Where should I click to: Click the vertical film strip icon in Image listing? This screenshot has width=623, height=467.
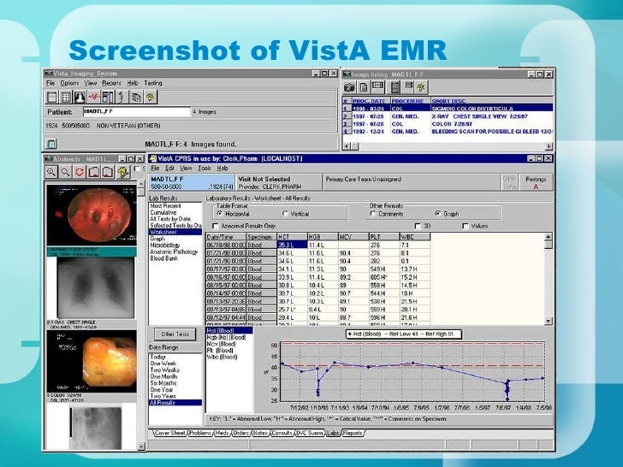(395, 87)
